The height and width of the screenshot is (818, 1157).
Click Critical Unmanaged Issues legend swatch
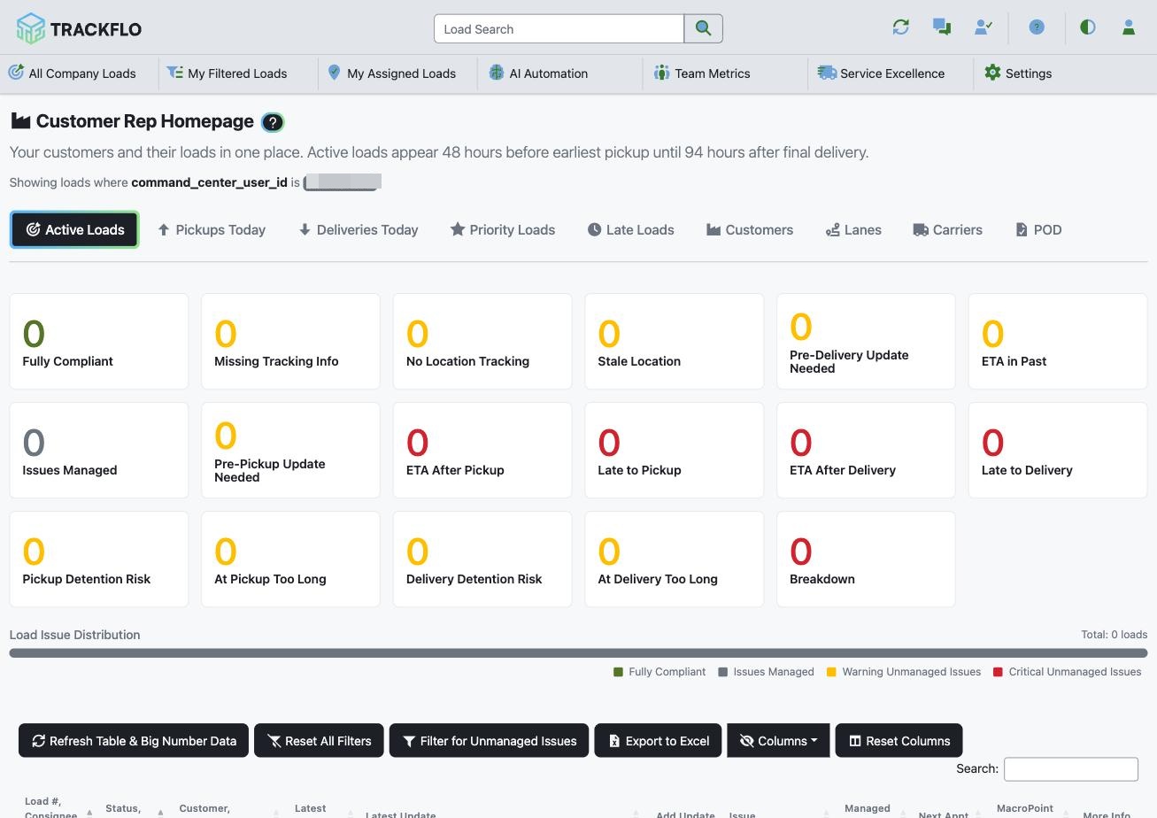[x=998, y=672]
